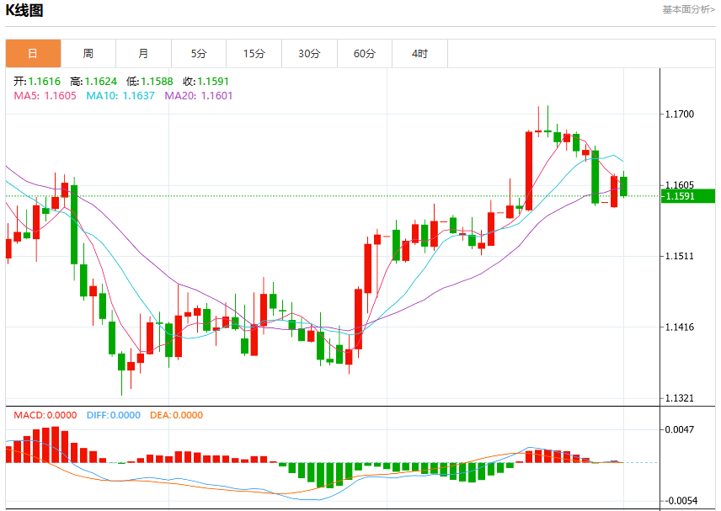
Task: Open the 4时 interval tab
Action: 419,53
